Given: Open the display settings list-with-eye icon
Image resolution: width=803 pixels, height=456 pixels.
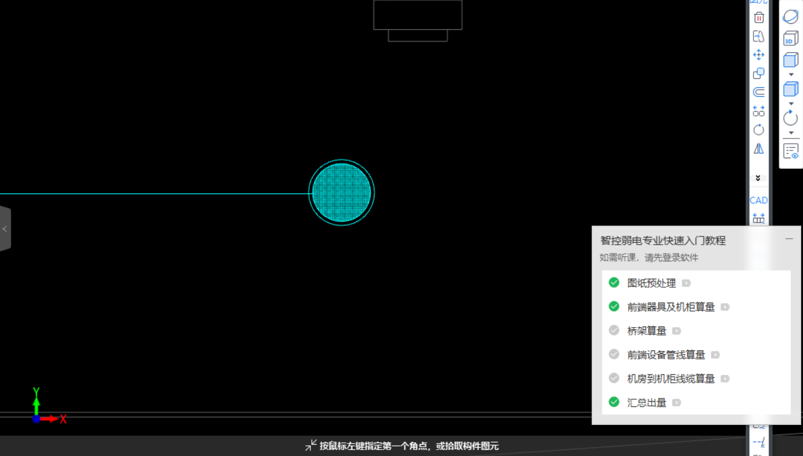Looking at the screenshot, I should 791,151.
